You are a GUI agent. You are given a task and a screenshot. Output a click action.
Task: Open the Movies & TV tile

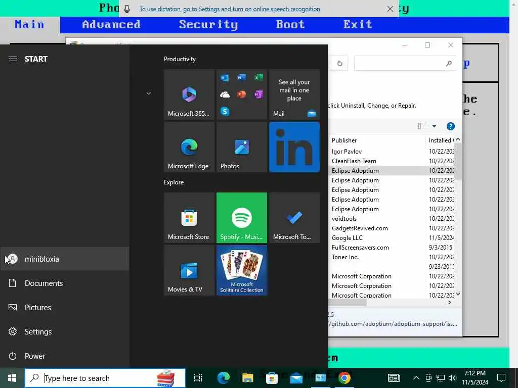pyautogui.click(x=189, y=270)
